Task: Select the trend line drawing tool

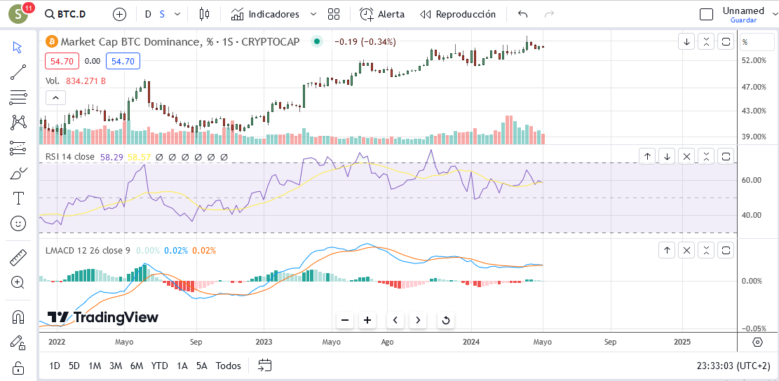Action: coord(18,72)
